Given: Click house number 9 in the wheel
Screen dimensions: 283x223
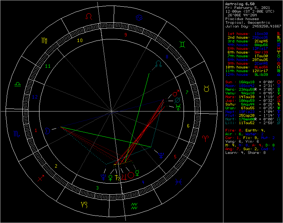Looking at the screenshot, I should point(125,35).
